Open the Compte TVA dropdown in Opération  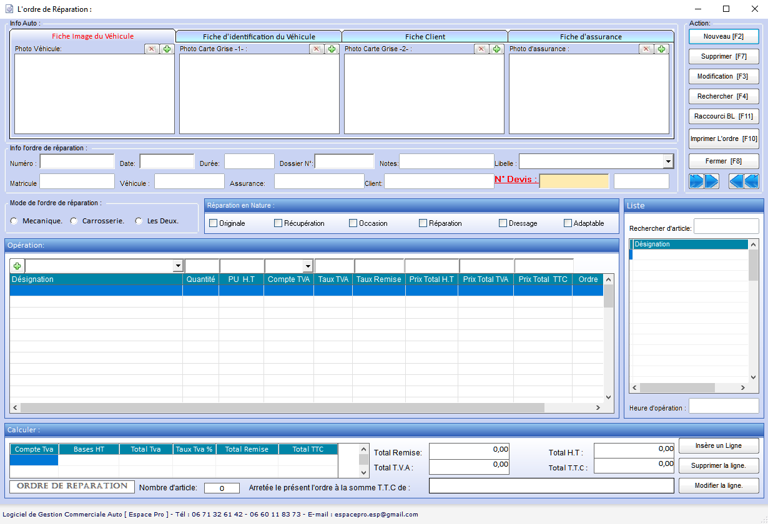point(307,266)
